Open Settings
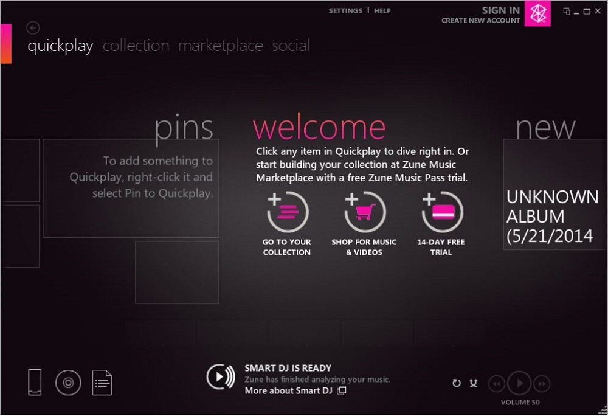Image resolution: width=608 pixels, height=416 pixels. [x=345, y=10]
